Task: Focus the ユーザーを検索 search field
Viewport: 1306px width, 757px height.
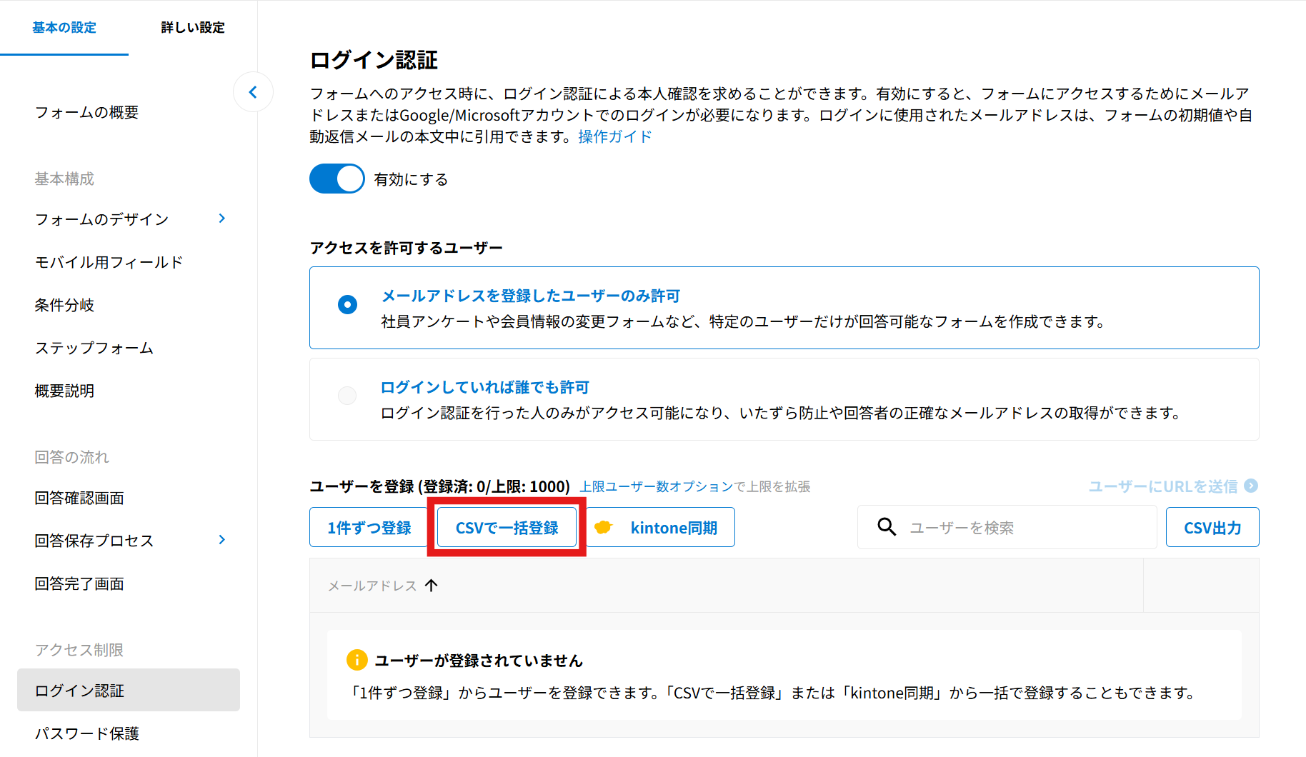Action: 1022,528
